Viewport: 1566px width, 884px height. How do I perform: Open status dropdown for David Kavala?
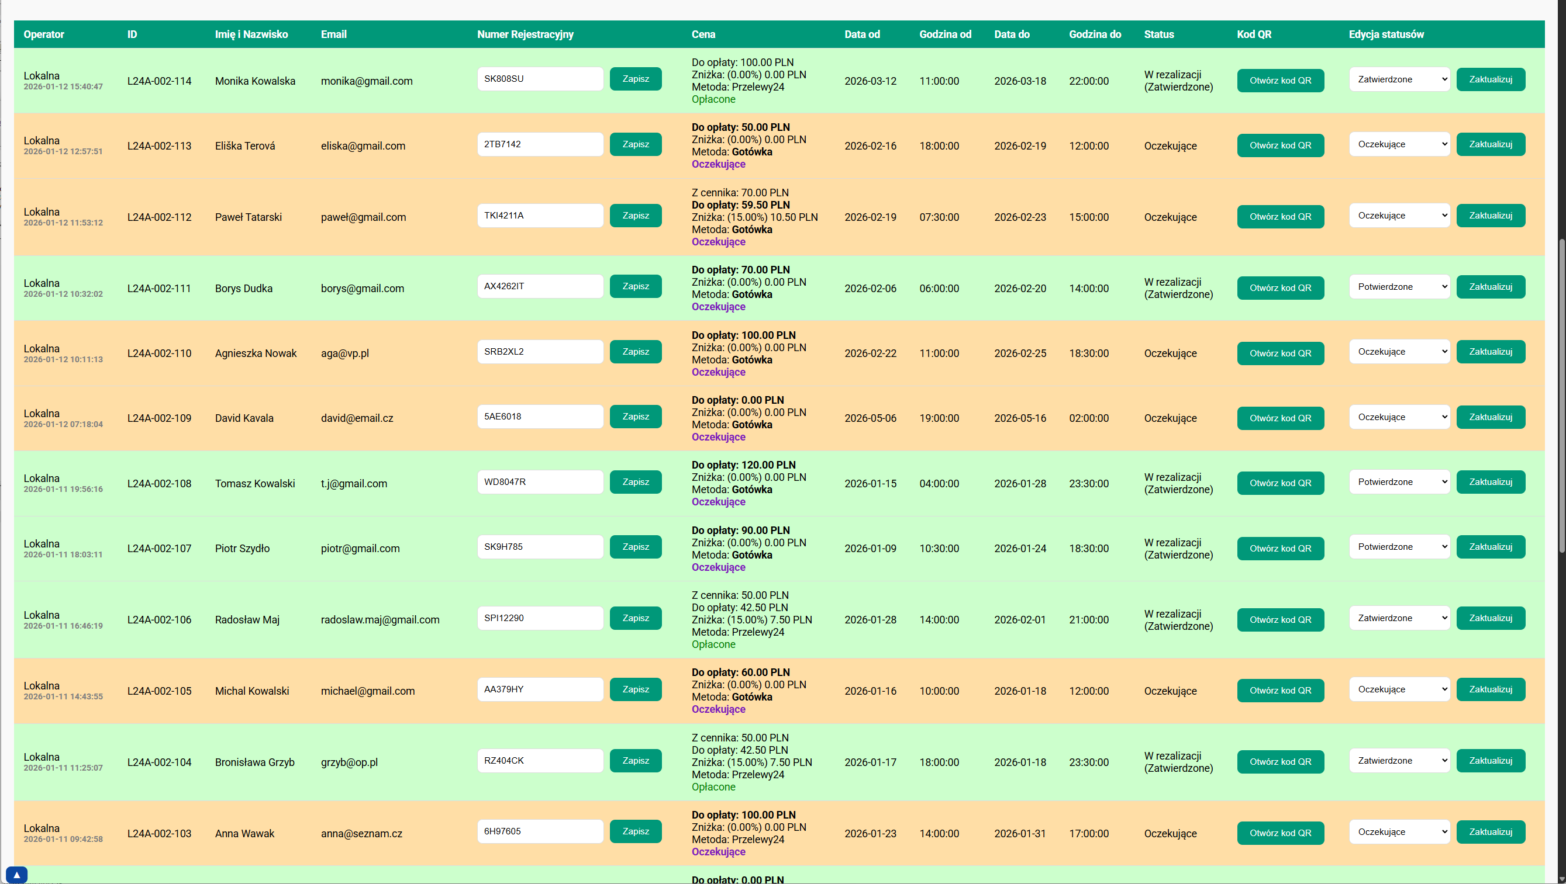[x=1399, y=417]
